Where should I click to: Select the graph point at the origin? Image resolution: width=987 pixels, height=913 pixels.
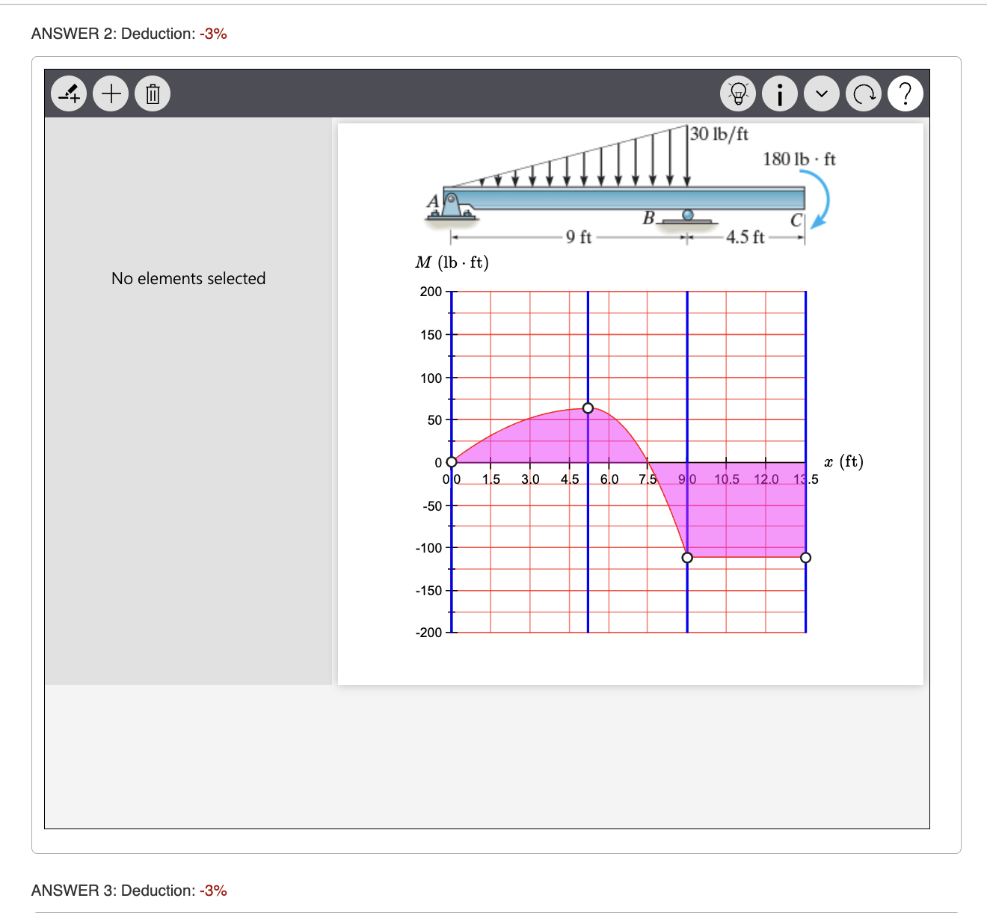point(452,462)
